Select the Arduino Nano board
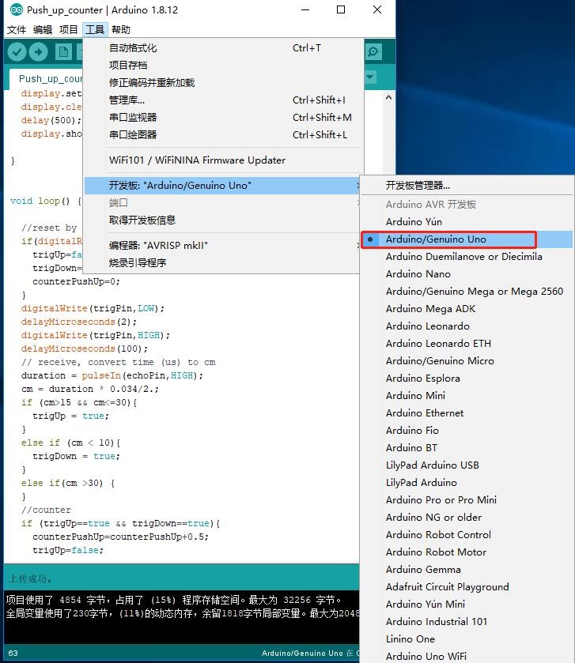The image size is (575, 663). coord(418,274)
